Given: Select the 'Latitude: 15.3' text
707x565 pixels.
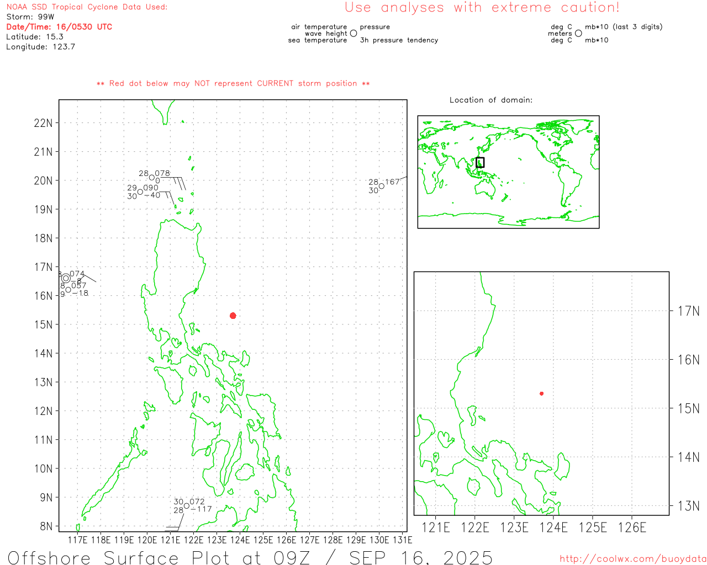Looking at the screenshot, I should tap(35, 36).
